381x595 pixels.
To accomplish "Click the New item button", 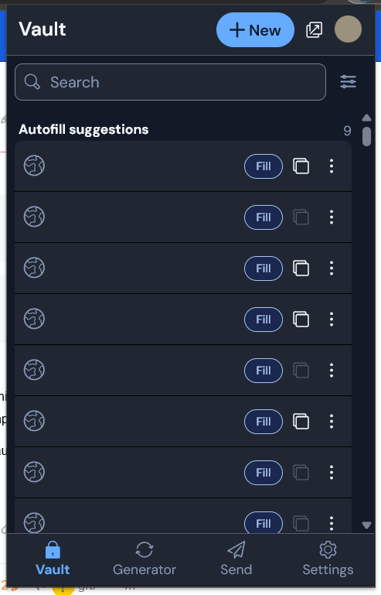I will pos(255,30).
